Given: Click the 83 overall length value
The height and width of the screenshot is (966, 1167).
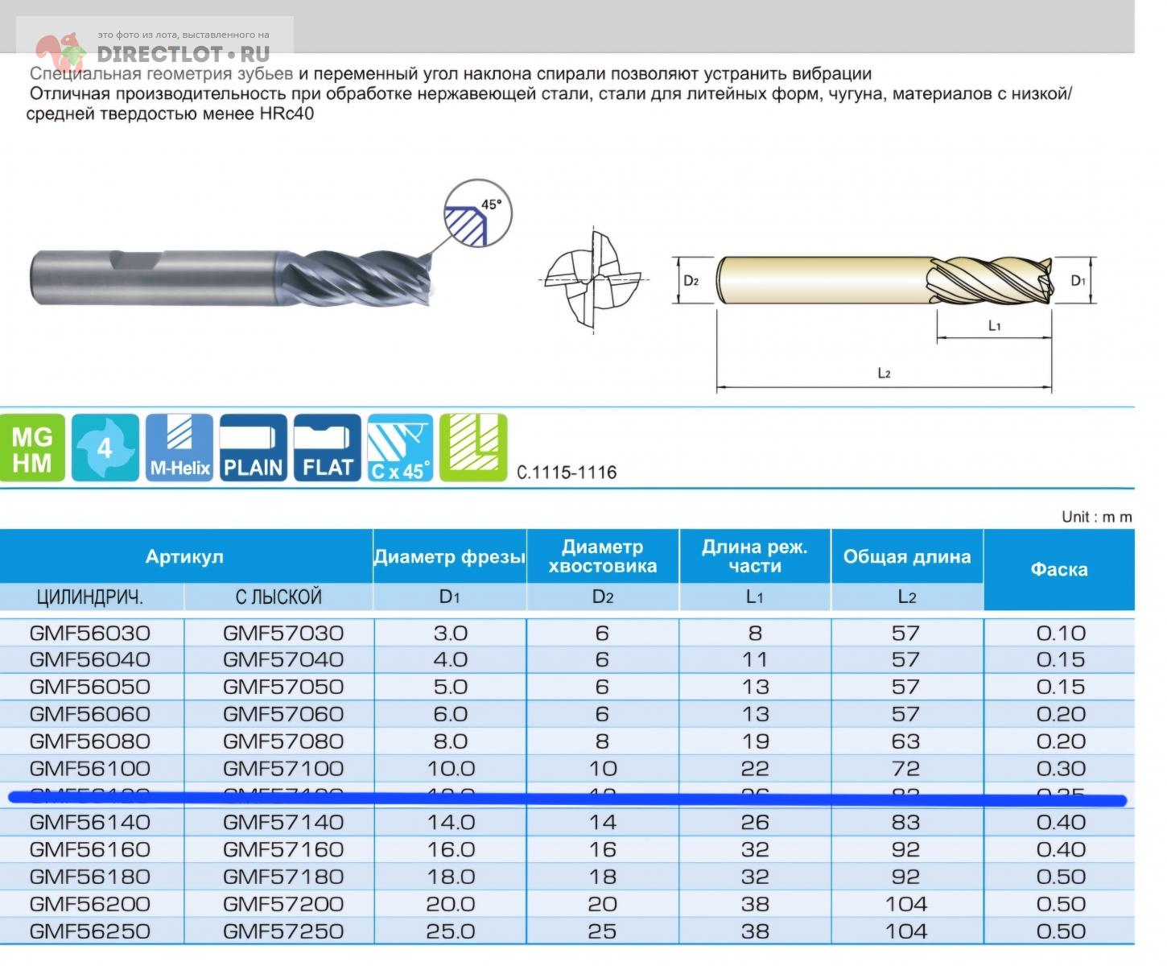Looking at the screenshot, I should [906, 823].
